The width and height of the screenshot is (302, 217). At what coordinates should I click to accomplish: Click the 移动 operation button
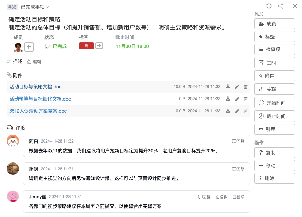pos(274,166)
